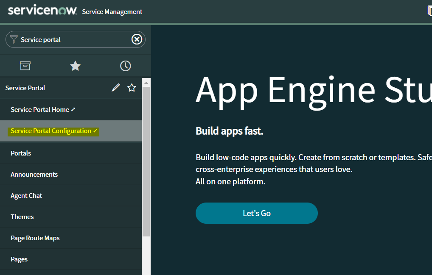Click the filter icon in the search bar
Screen dimensions: 432x275
tap(14, 39)
